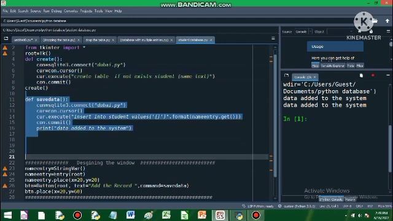Image resolution: width=393 pixels, height=221 pixels.
Task: Click the console clear/new page icon
Action: tap(361, 76)
